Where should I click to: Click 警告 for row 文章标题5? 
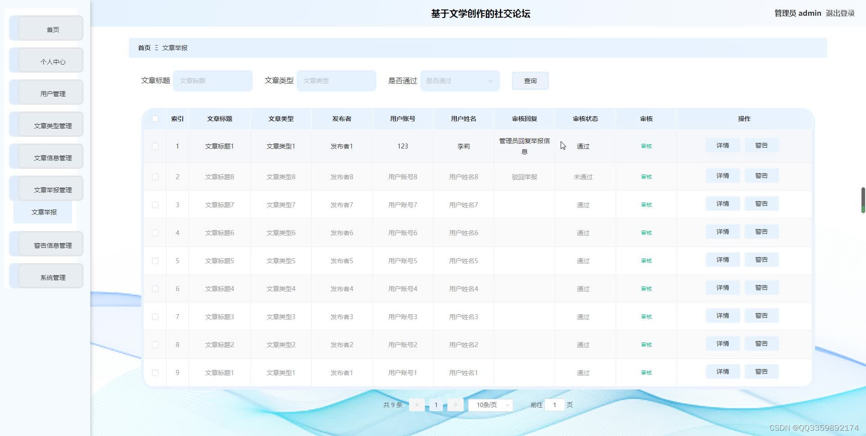(x=761, y=260)
